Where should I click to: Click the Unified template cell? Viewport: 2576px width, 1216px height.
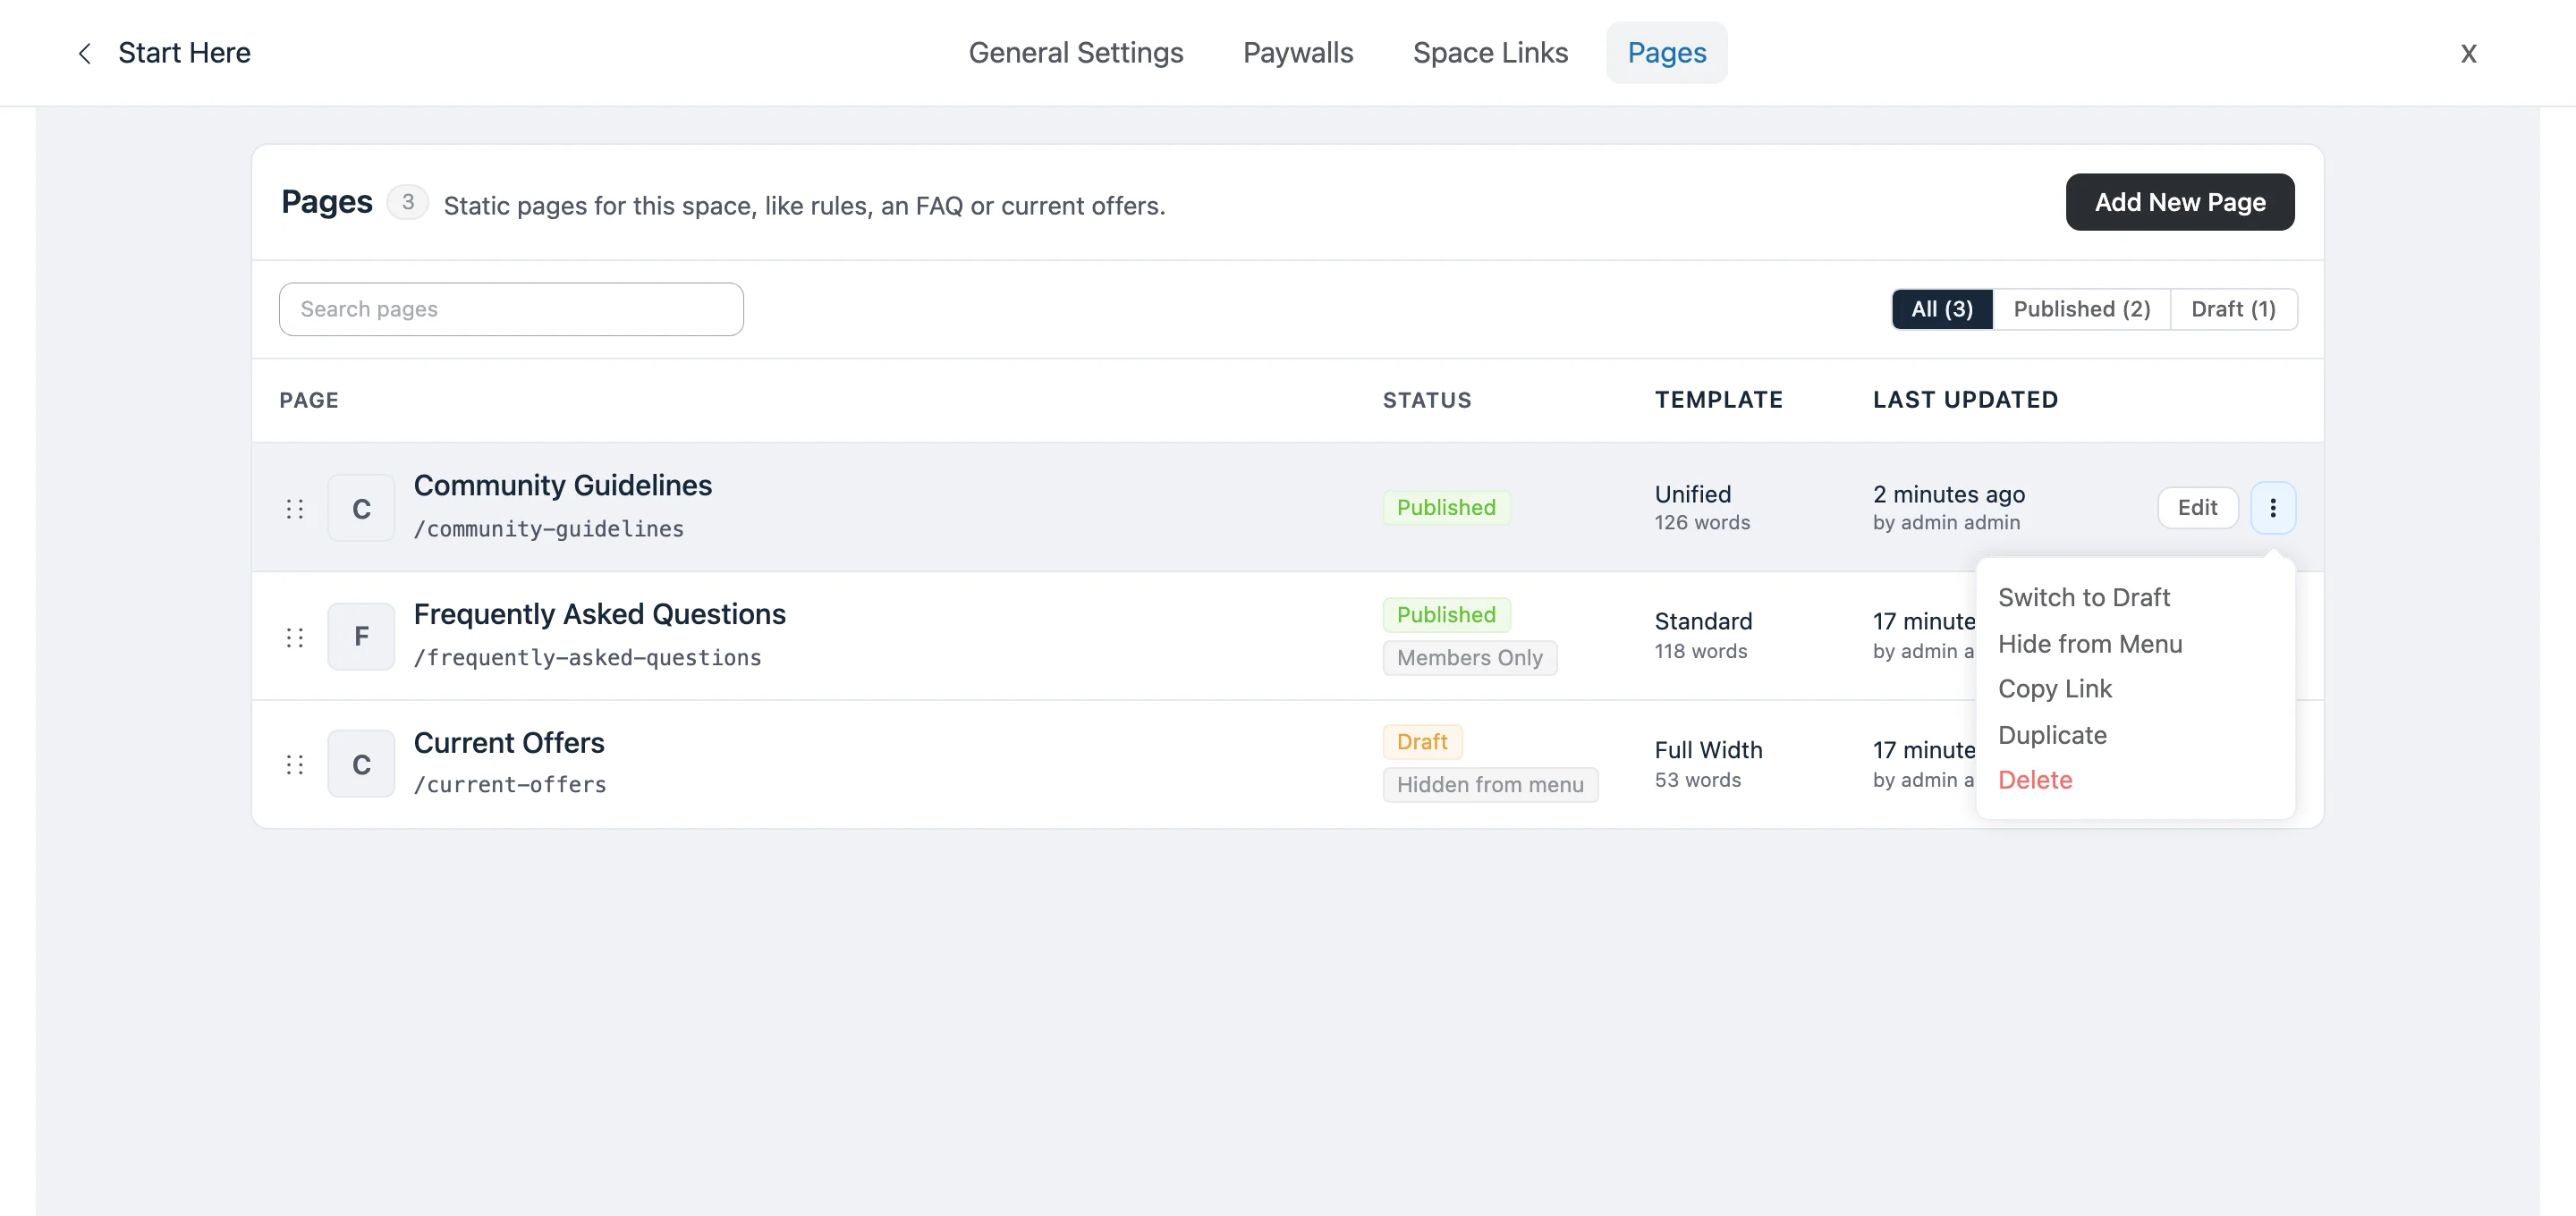pos(1692,495)
